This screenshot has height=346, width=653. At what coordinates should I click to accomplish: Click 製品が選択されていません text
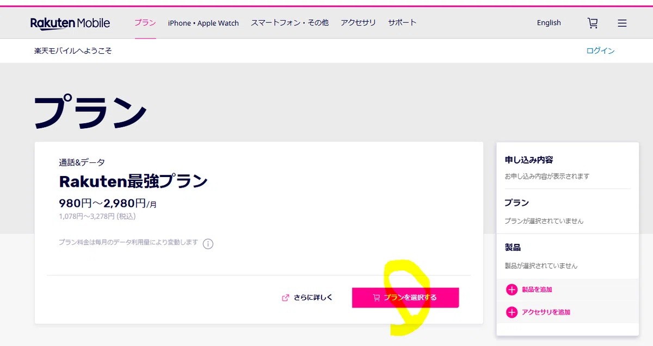click(x=541, y=266)
